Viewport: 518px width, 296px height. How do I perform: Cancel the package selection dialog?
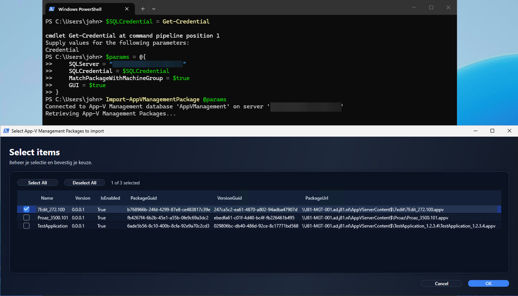click(x=441, y=283)
